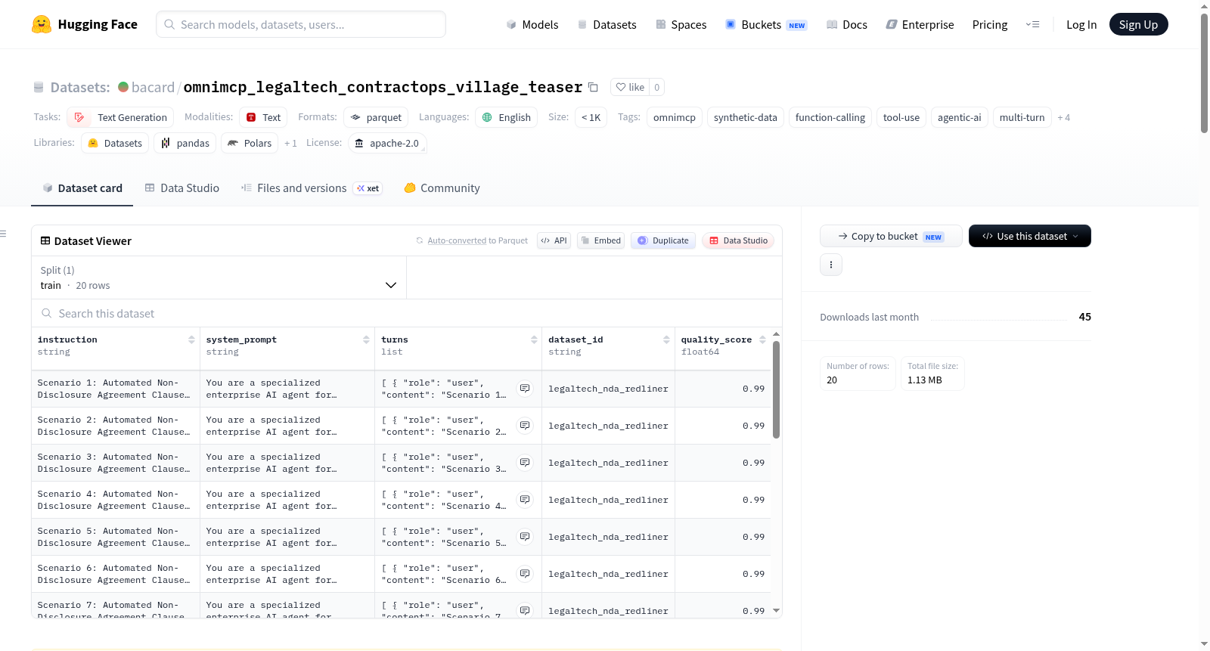The image size is (1210, 651).
Task: Filter by English language tag
Action: (x=507, y=117)
